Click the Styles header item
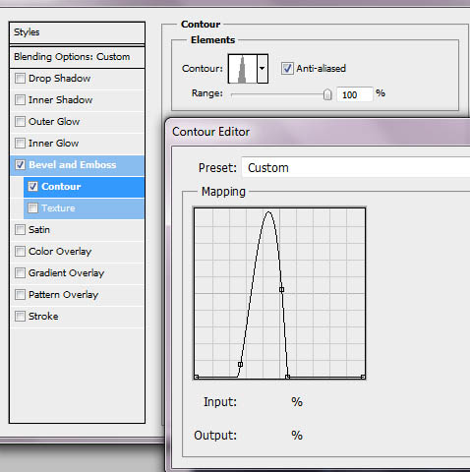 pos(78,32)
